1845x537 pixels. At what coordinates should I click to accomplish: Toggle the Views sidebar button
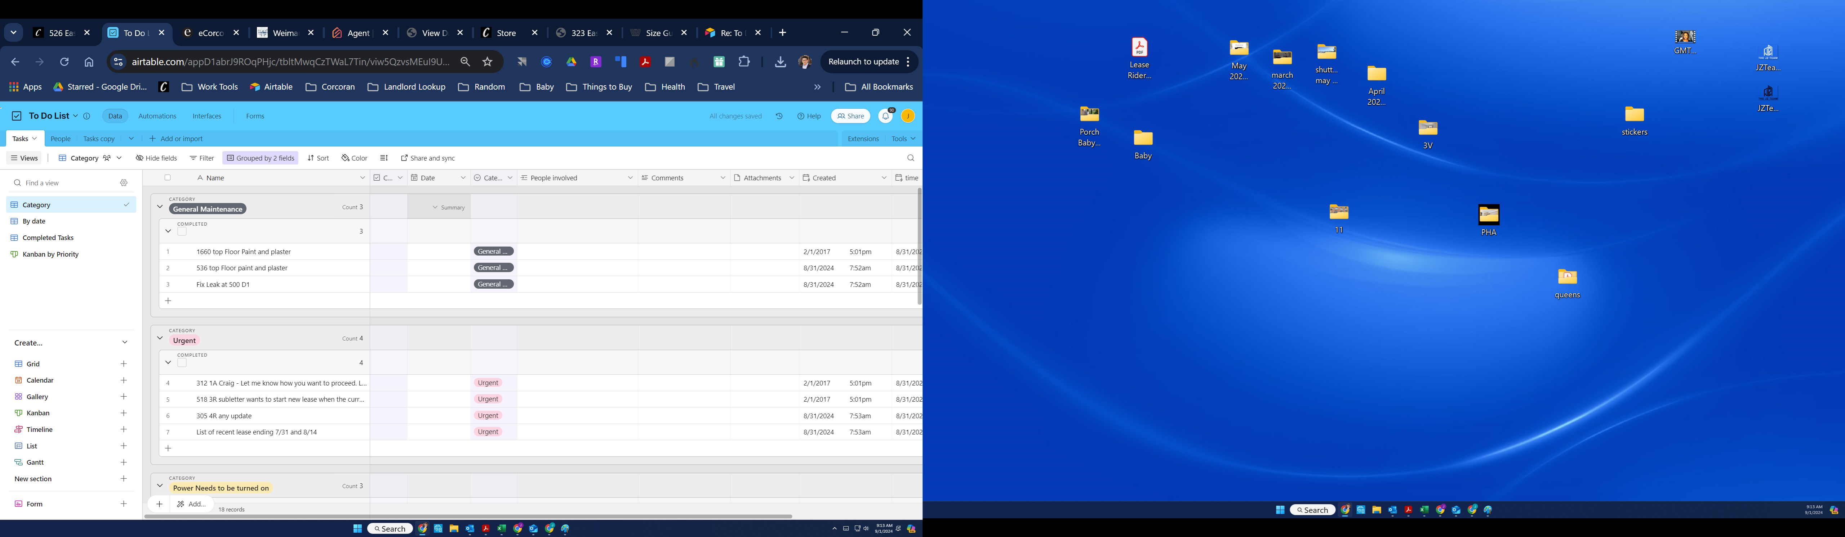[x=25, y=158]
